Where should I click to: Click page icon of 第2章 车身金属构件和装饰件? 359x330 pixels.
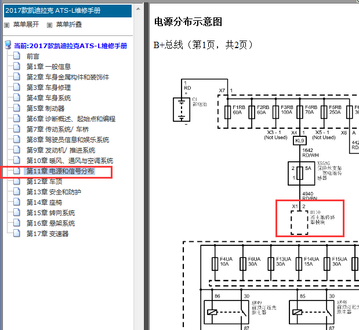[16, 77]
